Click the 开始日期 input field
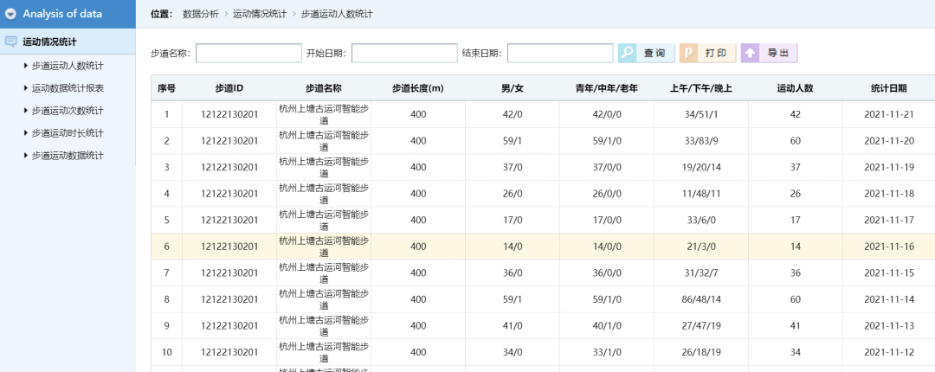 pos(404,53)
